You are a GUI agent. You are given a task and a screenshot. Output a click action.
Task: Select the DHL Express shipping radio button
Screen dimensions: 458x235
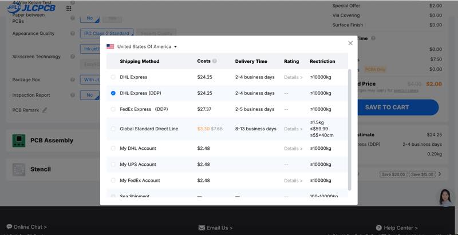113,77
